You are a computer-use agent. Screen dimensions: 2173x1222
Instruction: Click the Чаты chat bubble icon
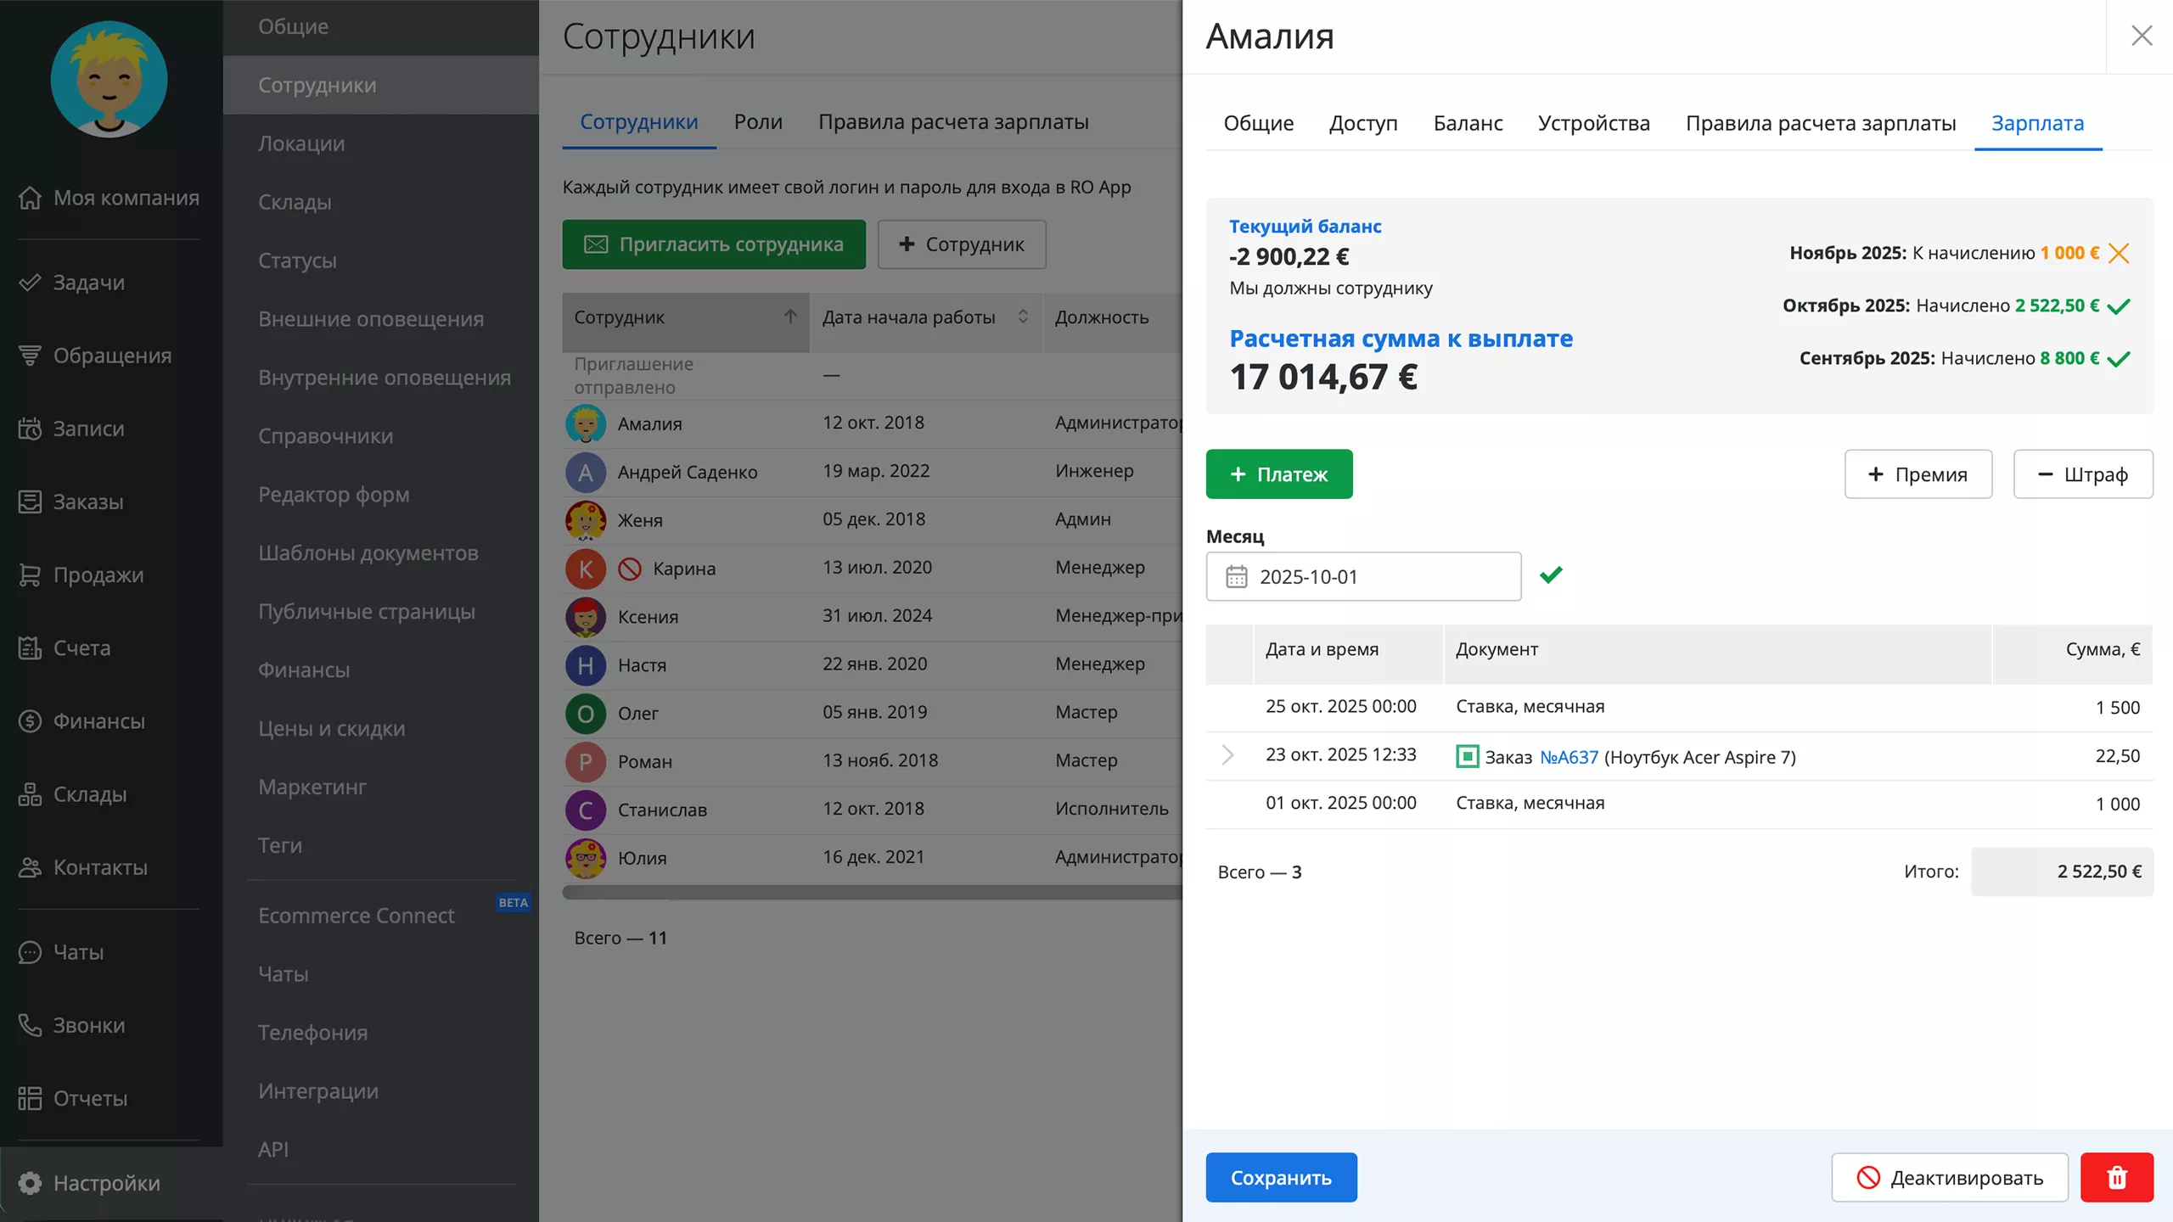(30, 952)
